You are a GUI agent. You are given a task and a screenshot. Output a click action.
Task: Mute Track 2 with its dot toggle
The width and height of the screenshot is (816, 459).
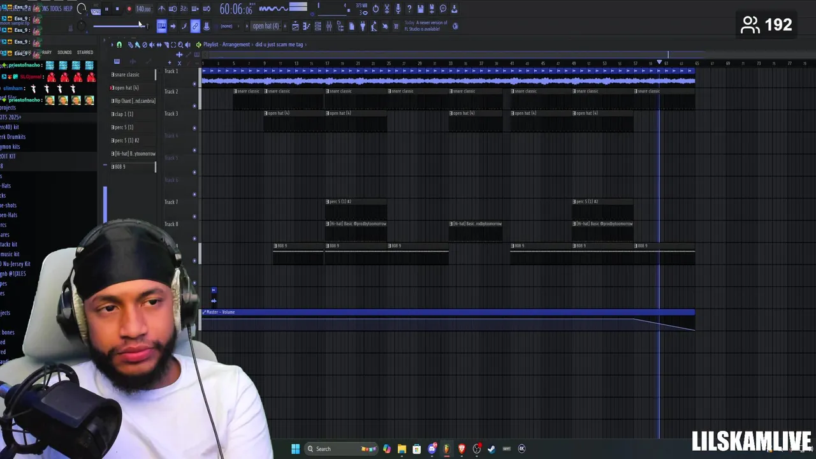pyautogui.click(x=194, y=106)
